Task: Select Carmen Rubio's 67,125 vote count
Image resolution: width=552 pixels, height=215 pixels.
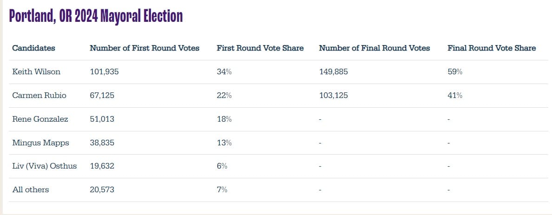Action: click(x=102, y=96)
